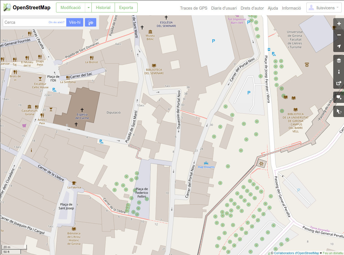Click the Arròs i Peix restaurant icon

pos(42,115)
